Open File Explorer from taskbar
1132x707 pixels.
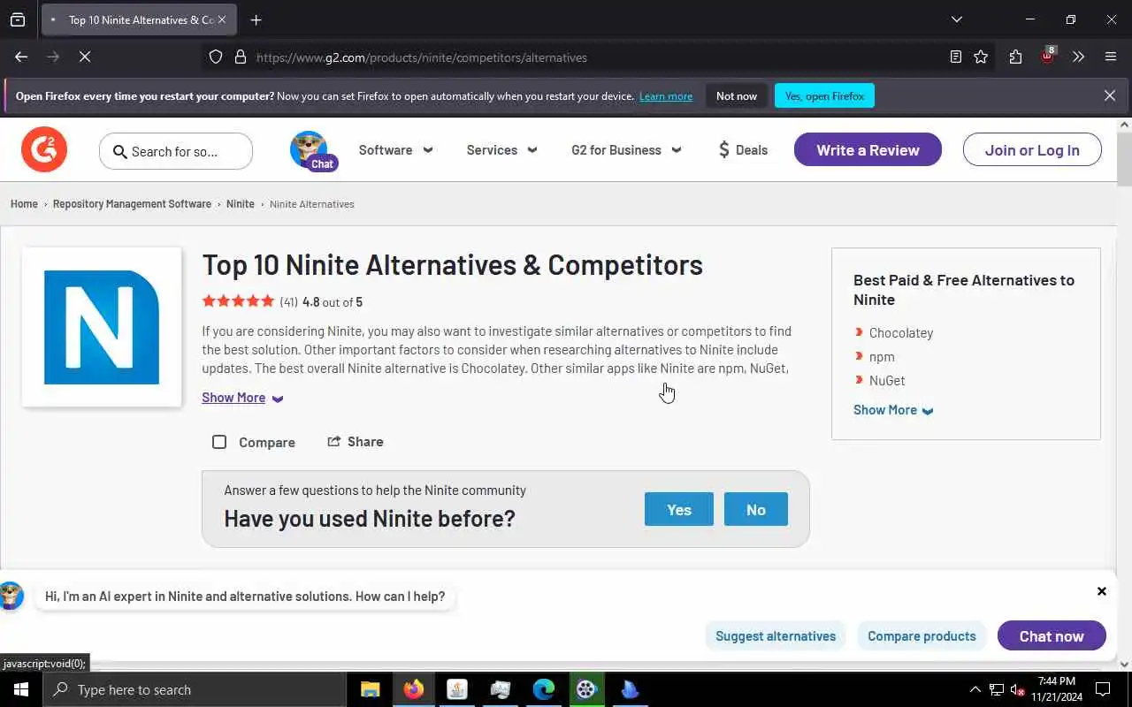coord(371,689)
